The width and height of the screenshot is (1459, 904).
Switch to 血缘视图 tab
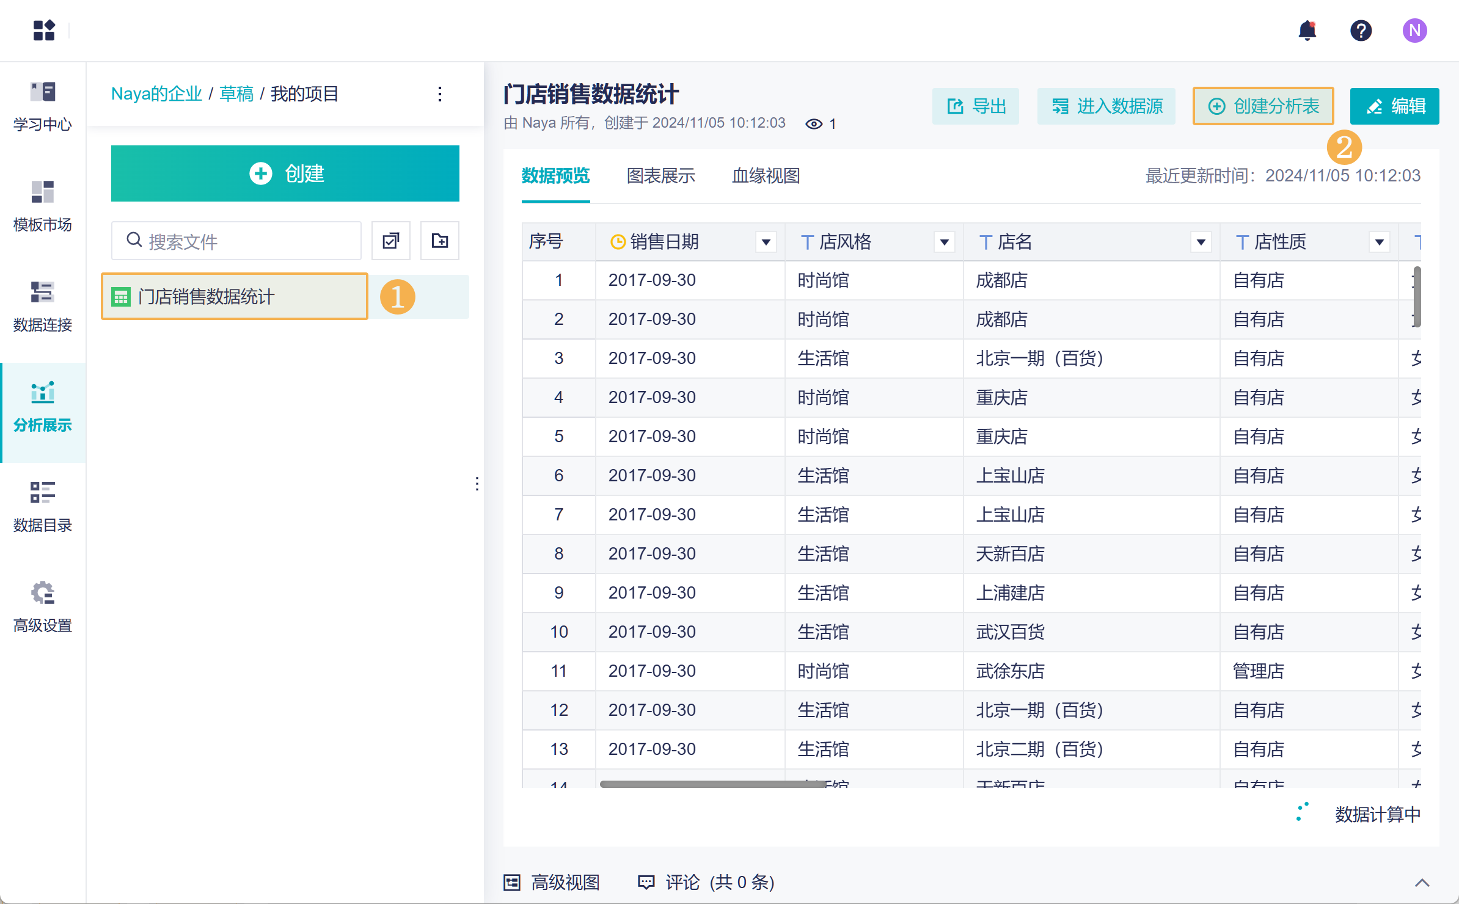click(766, 176)
